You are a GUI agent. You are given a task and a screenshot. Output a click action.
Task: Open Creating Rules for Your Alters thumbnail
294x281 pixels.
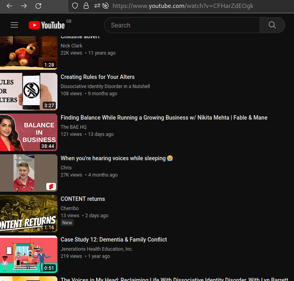[x=29, y=92]
